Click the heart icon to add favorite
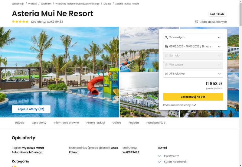The image size is (242, 167). [x=196, y=22]
